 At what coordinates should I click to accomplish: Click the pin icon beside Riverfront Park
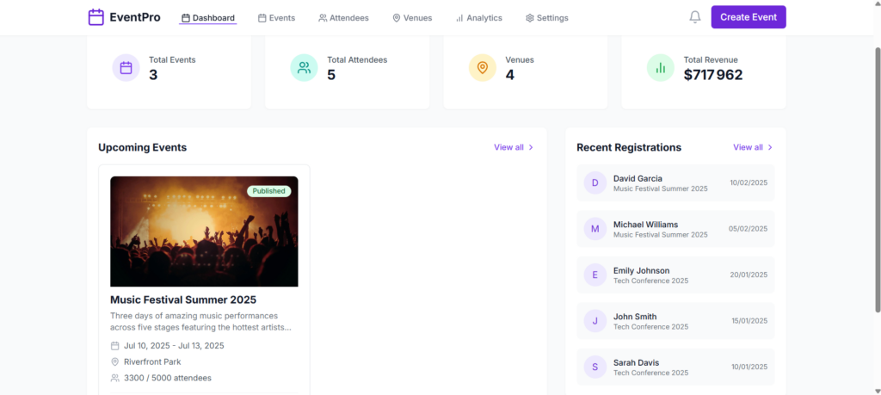pyautogui.click(x=114, y=361)
